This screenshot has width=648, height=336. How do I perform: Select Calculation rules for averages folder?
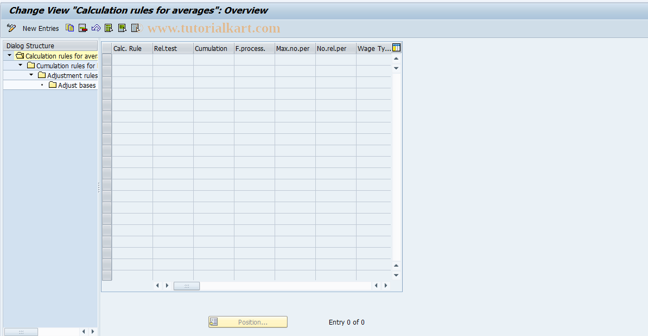[56, 56]
